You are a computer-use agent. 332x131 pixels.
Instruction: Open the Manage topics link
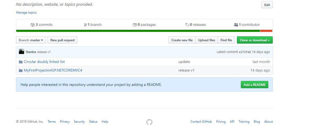click(26, 13)
